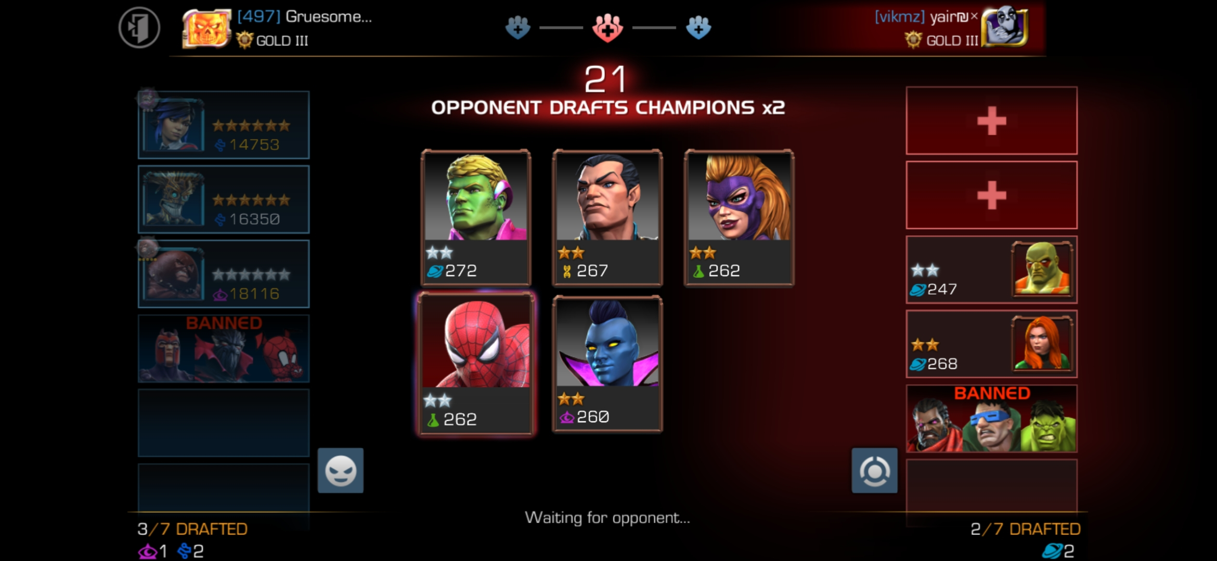Screen dimensions: 1217x561
Task: Tap the exit door icon
Action: pyautogui.click(x=139, y=28)
